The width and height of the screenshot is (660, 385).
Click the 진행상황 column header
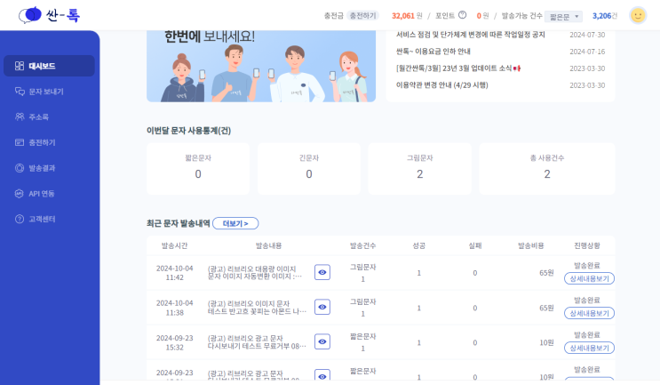[587, 245]
